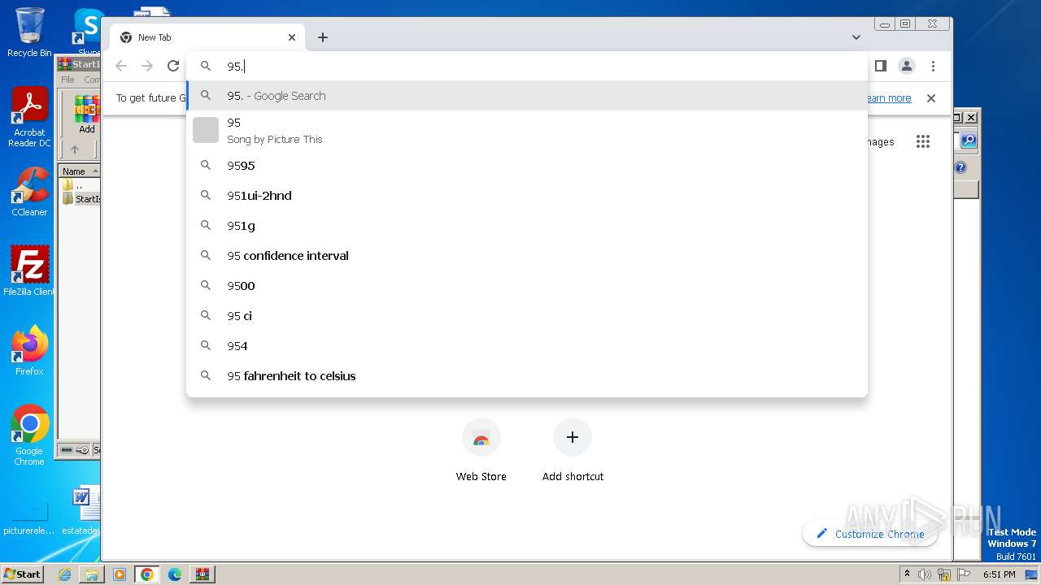The image size is (1041, 585).
Task: Pick the '9595' suggestion
Action: 527,166
